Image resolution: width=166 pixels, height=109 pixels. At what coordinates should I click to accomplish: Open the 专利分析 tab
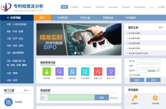[x=85, y=18]
